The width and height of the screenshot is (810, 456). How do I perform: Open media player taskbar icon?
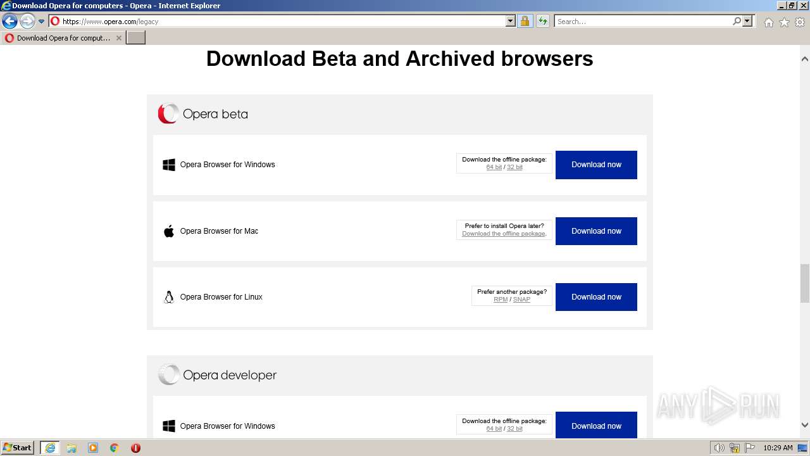[x=93, y=448]
